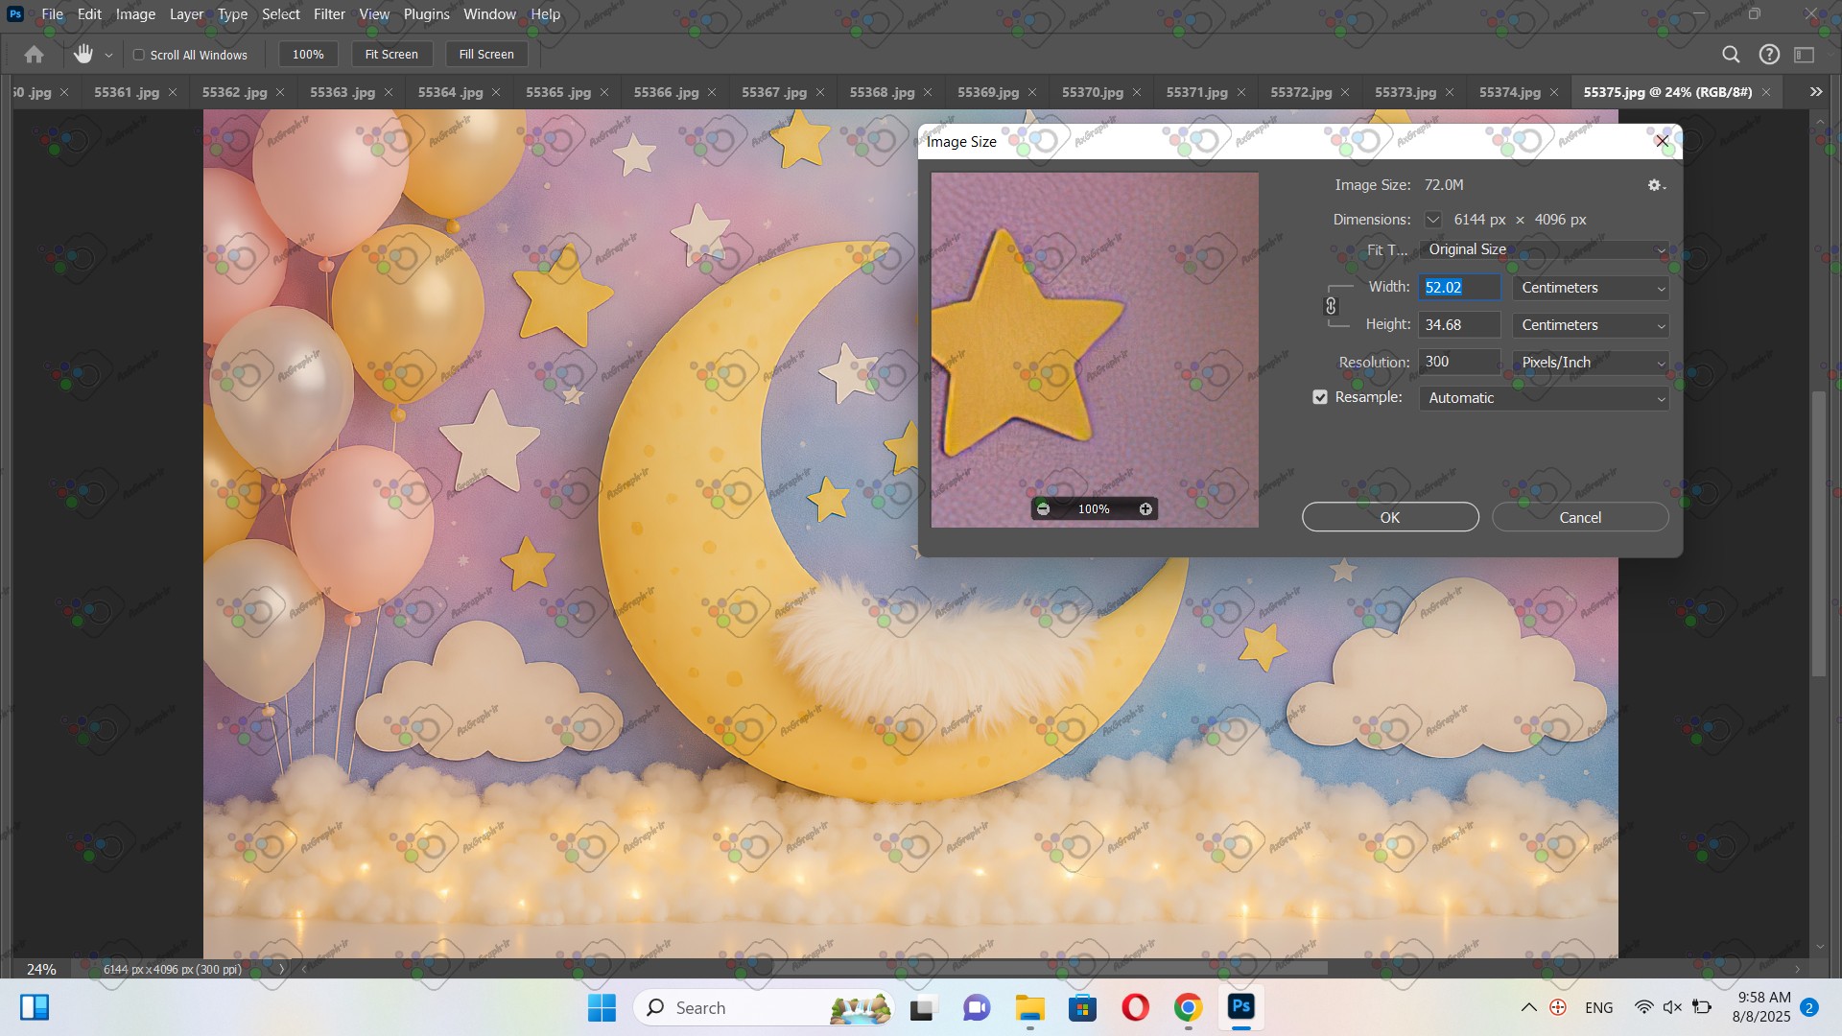Open the Help question mark icon
This screenshot has width=1842, height=1036.
coord(1769,55)
